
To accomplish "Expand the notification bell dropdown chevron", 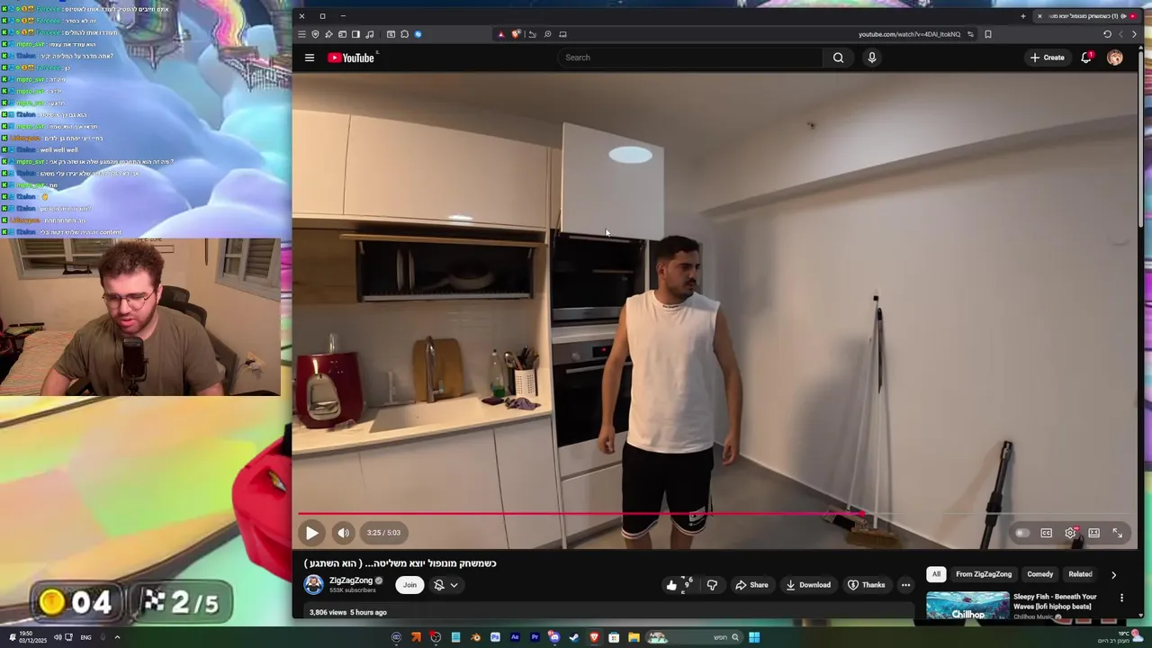I will tap(454, 585).
